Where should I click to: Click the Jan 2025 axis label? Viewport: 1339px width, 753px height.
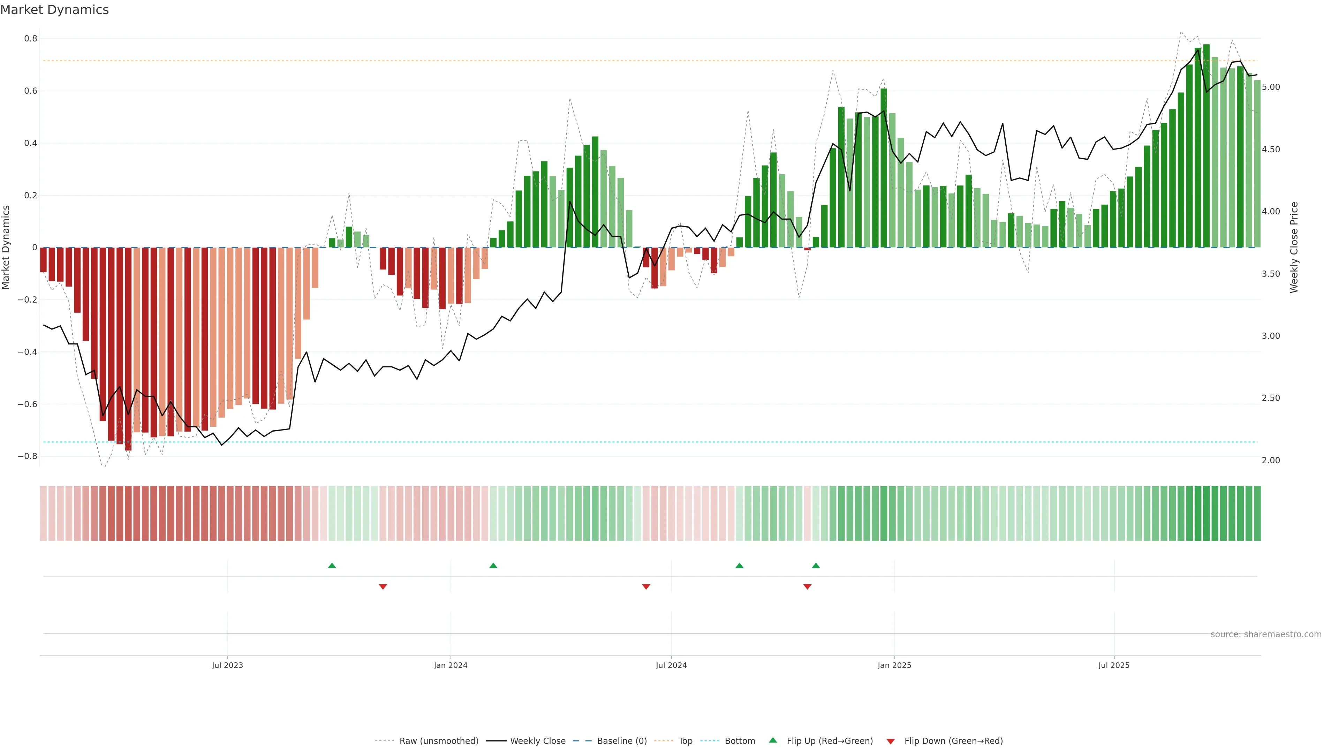pos(894,665)
